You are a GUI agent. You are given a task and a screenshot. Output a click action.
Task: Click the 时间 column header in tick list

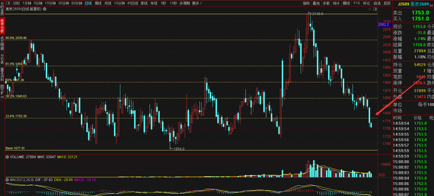click(397, 118)
